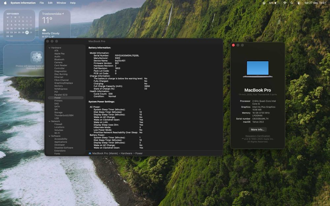Open Control Centre icon in menu bar
The width and height of the screenshot is (330, 206).
pos(299,3)
